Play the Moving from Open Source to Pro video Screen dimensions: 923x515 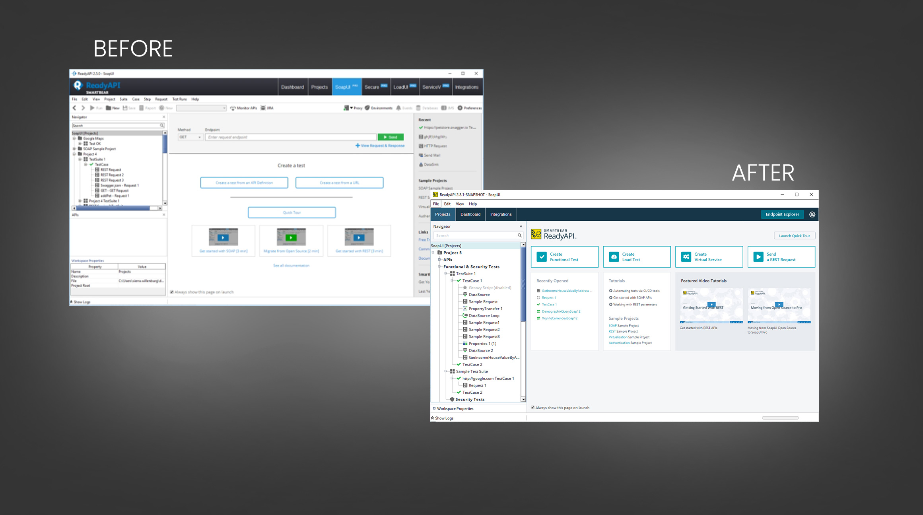click(779, 305)
